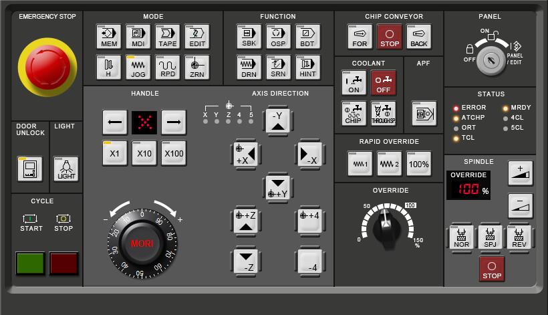
Task: Toggle the SBK single block function
Action: click(x=249, y=37)
